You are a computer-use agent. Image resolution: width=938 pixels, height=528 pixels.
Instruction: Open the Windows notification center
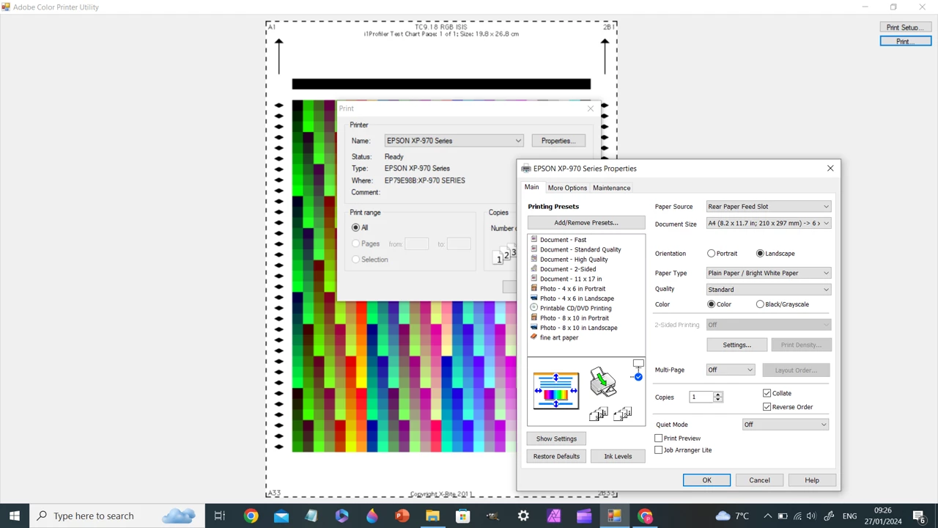click(919, 516)
